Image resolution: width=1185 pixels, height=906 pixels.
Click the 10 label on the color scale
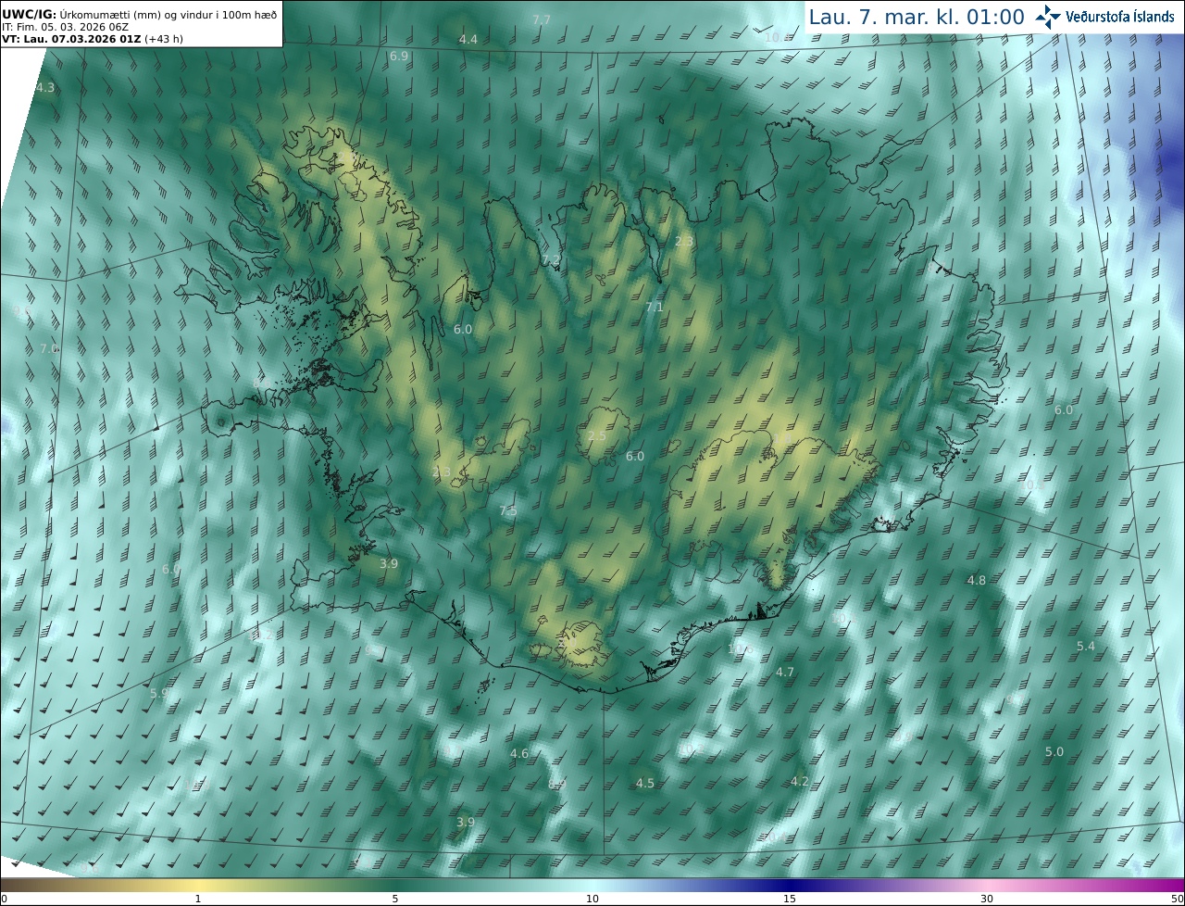[x=592, y=900]
